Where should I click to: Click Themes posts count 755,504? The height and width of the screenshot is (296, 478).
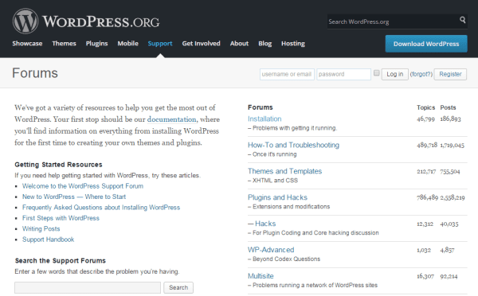(x=449, y=171)
